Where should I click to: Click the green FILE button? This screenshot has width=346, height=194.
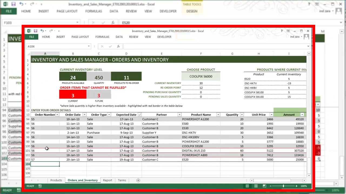pyautogui.click(x=32, y=37)
